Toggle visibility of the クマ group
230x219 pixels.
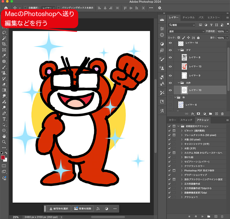170,49
